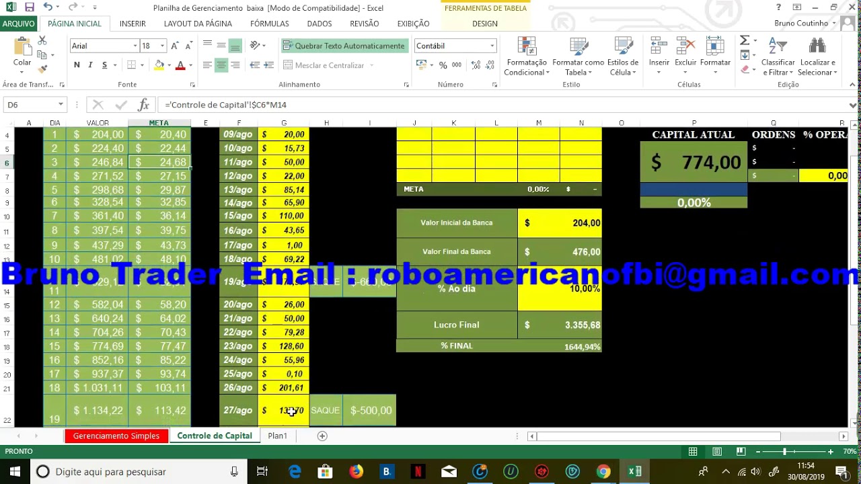Click the insert function fx icon
Screen dimensions: 861x484
click(143, 105)
